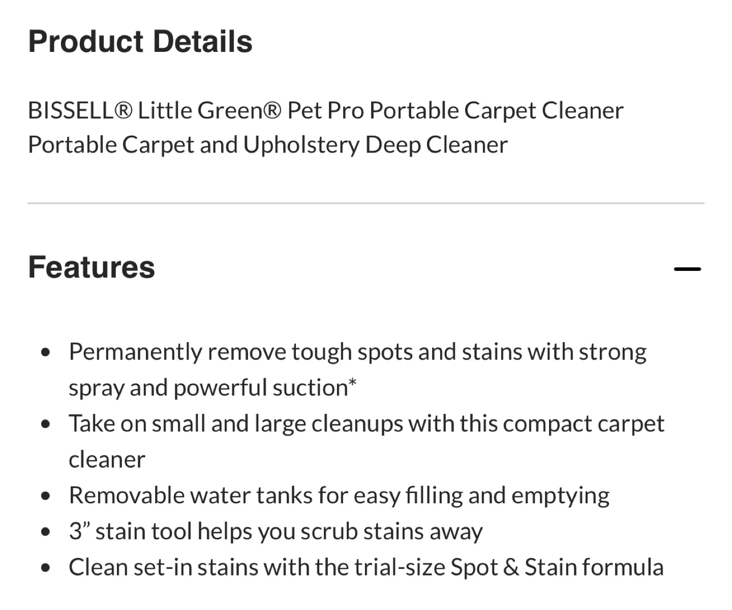Click the Product Details heading
Viewport: 732px width, 610px height.
140,42
